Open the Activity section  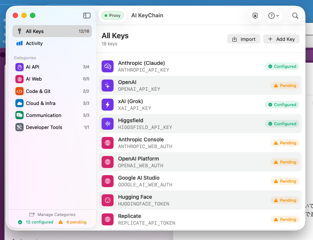pos(34,43)
